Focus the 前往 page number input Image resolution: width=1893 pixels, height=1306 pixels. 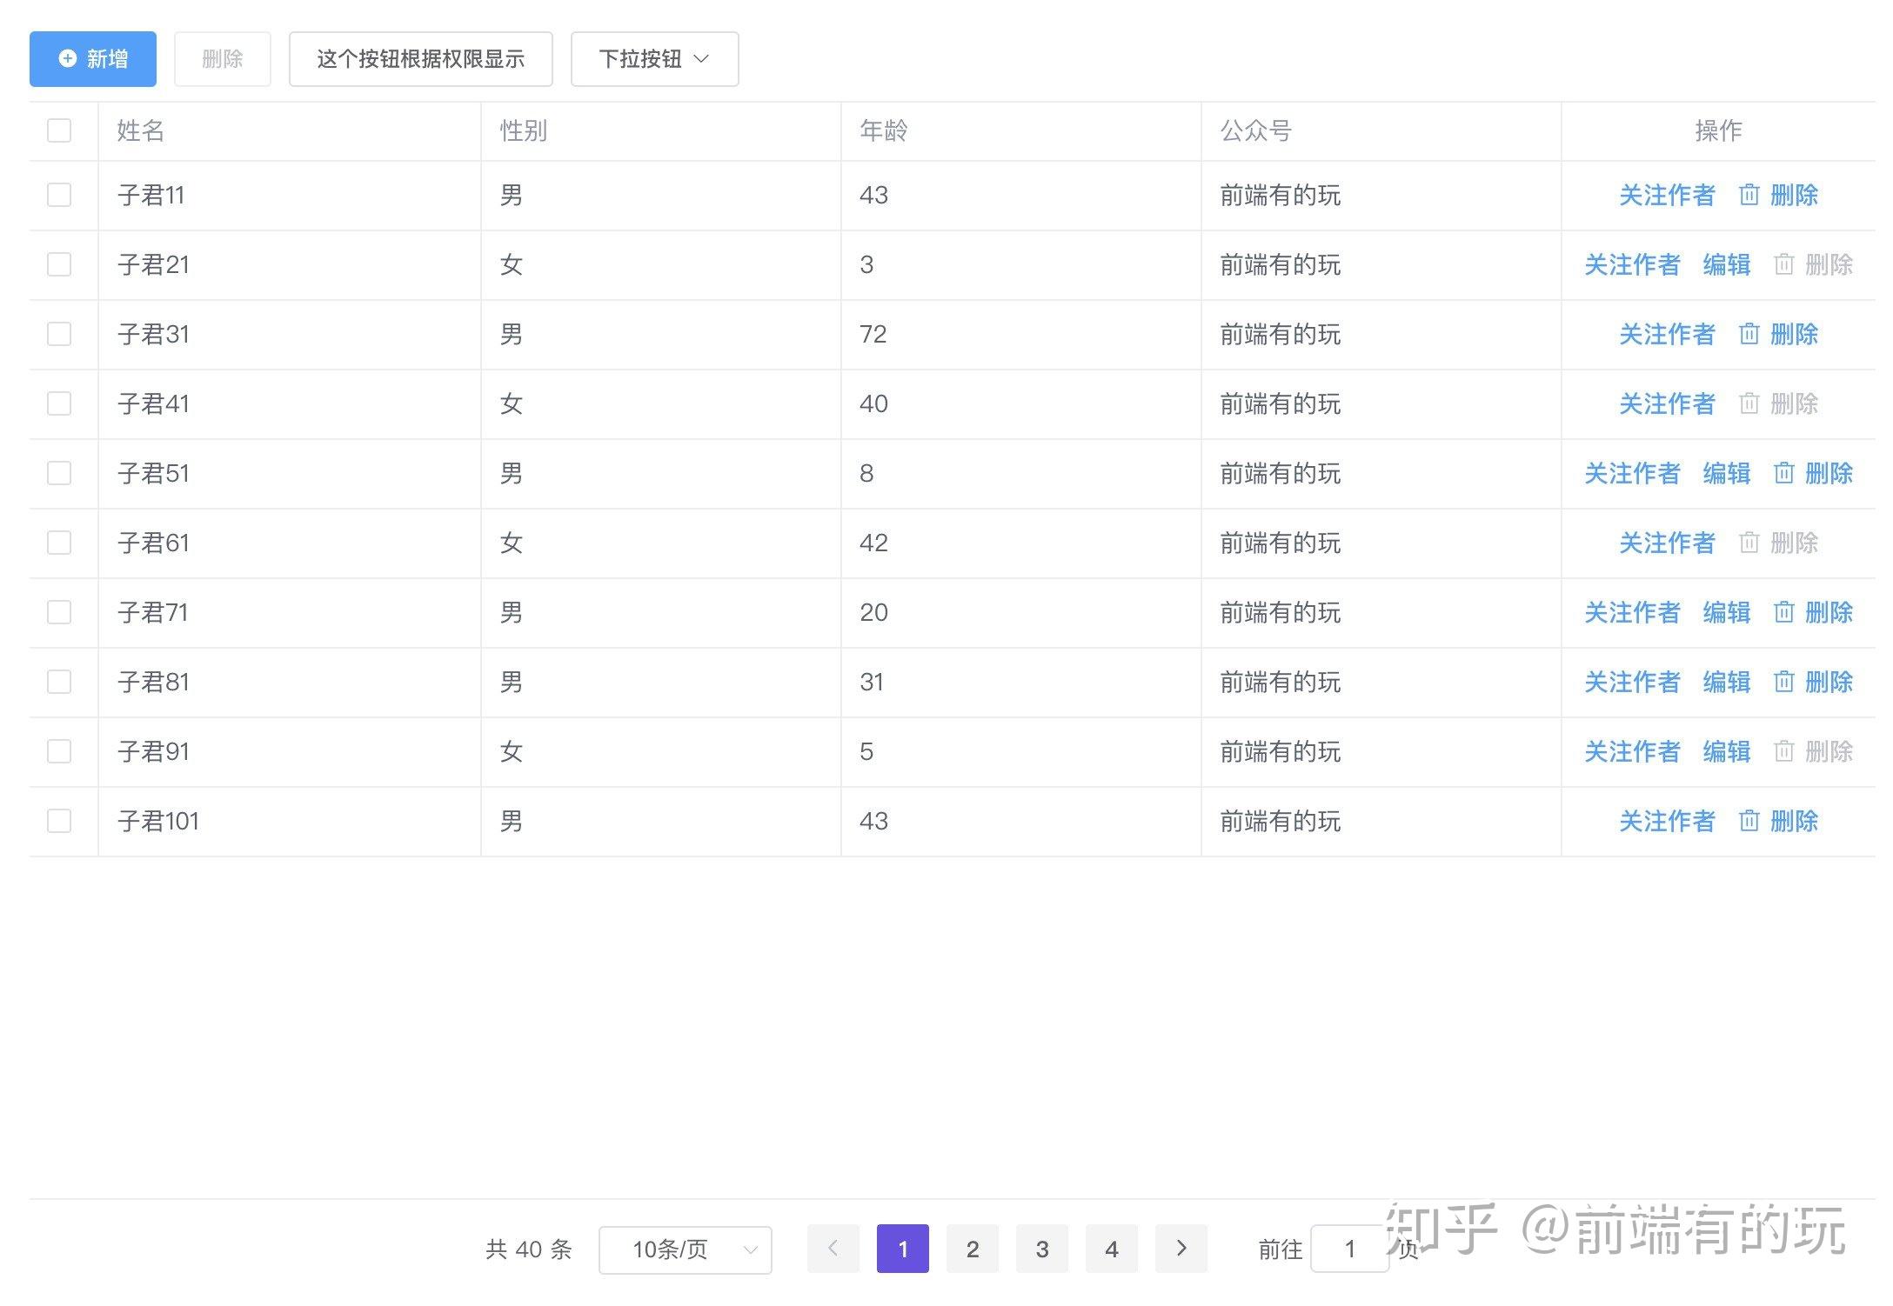pyautogui.click(x=1349, y=1249)
